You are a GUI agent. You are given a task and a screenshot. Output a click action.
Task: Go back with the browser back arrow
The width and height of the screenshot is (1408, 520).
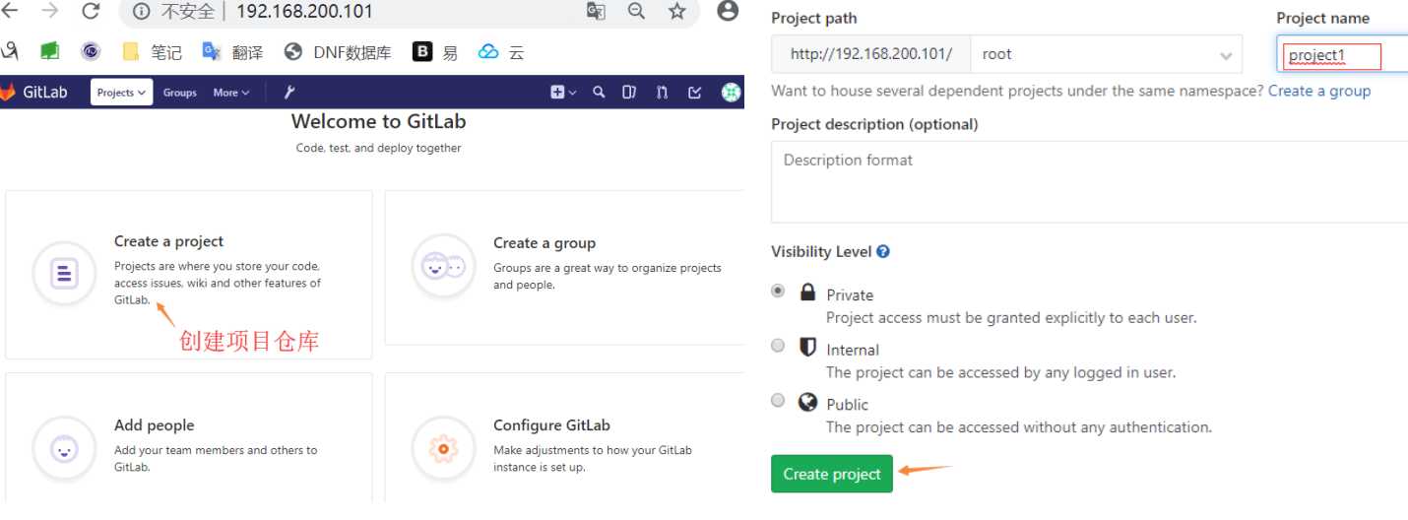coord(9,12)
